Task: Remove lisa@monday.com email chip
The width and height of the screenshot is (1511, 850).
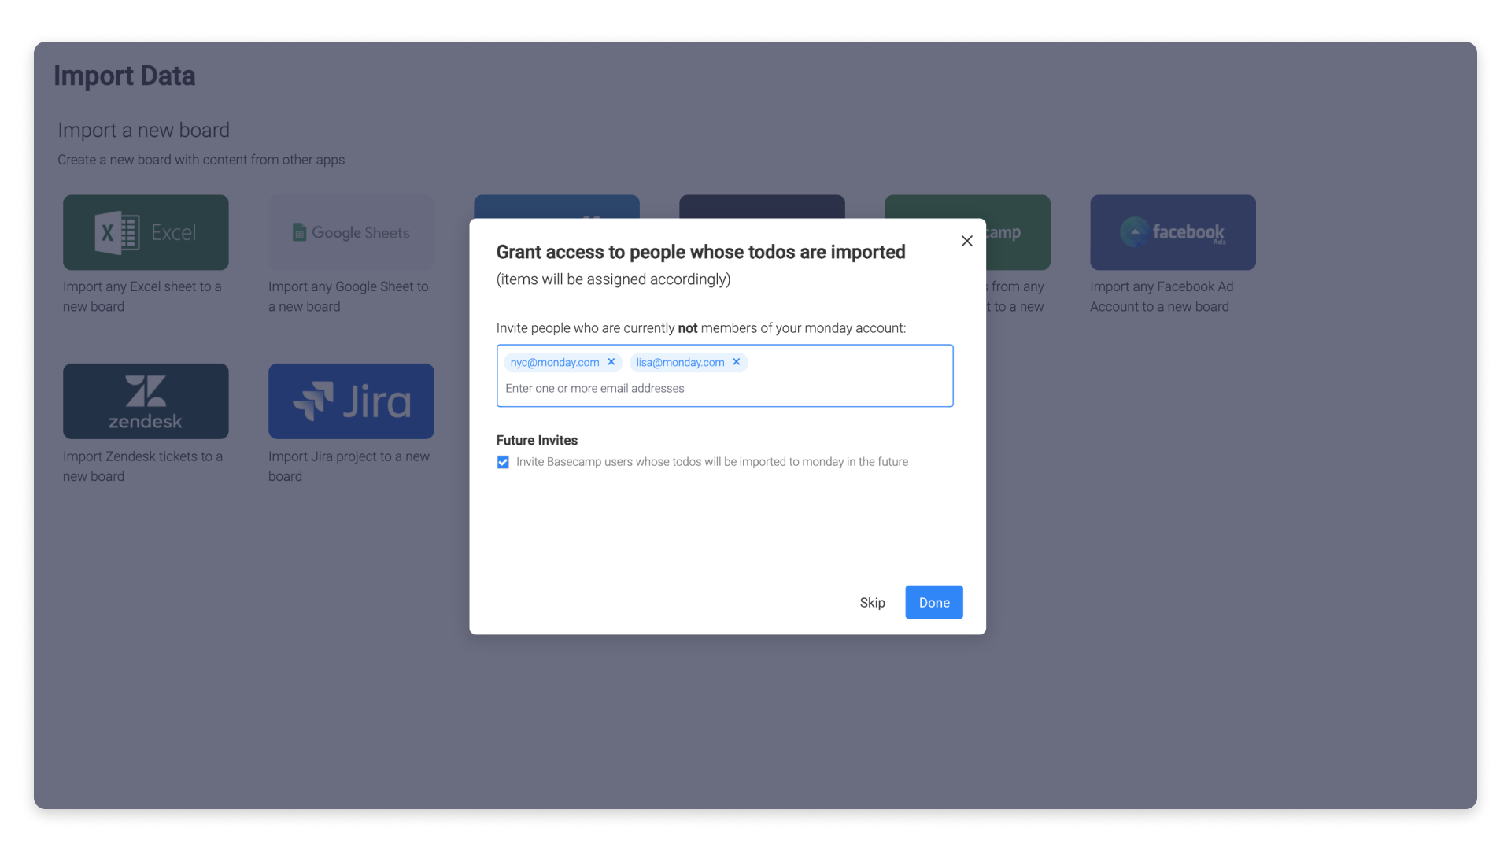Action: click(737, 362)
